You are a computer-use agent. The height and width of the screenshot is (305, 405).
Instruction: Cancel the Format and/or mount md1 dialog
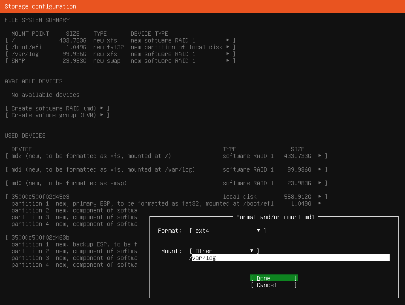273,285
